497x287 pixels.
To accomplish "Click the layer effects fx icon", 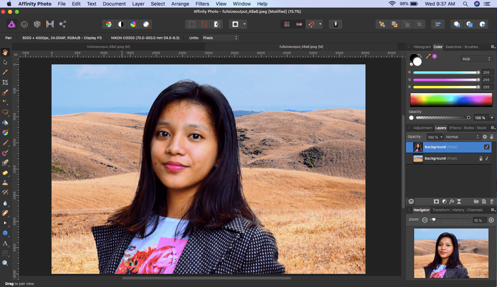I will click(x=452, y=201).
